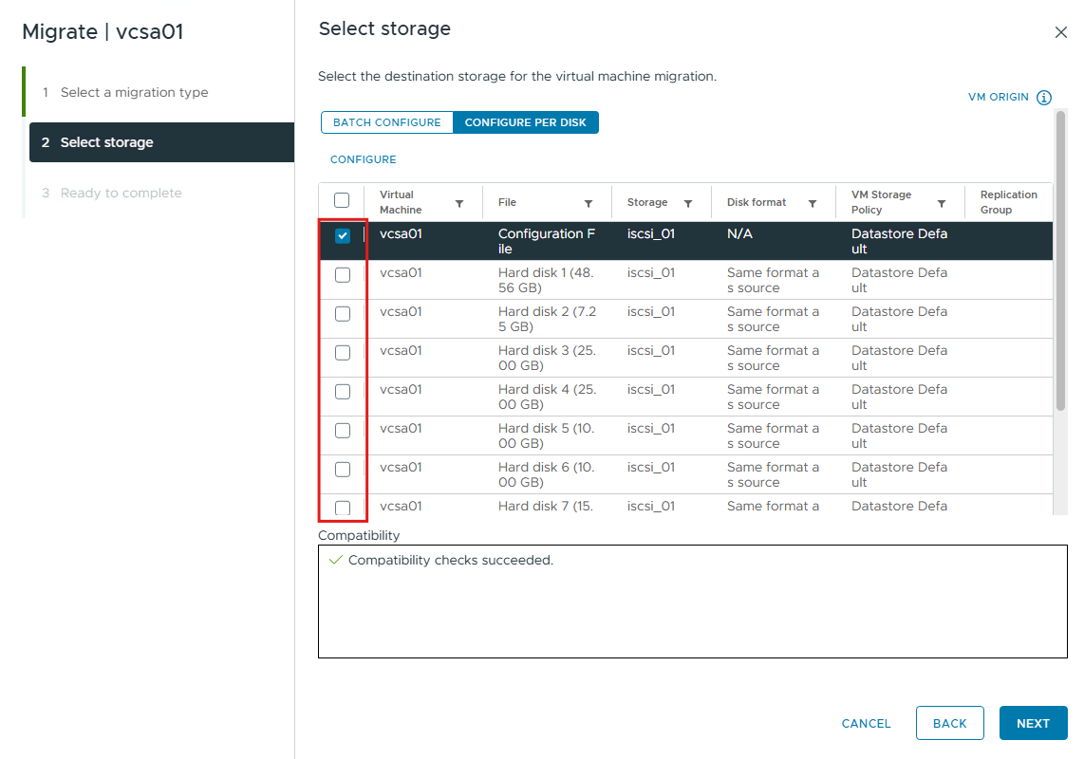Open the Storage column filter
Image resolution: width=1084 pixels, height=759 pixels.
point(688,203)
